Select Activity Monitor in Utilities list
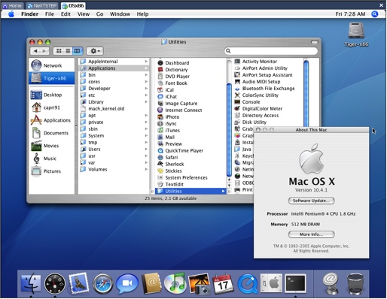 point(260,62)
